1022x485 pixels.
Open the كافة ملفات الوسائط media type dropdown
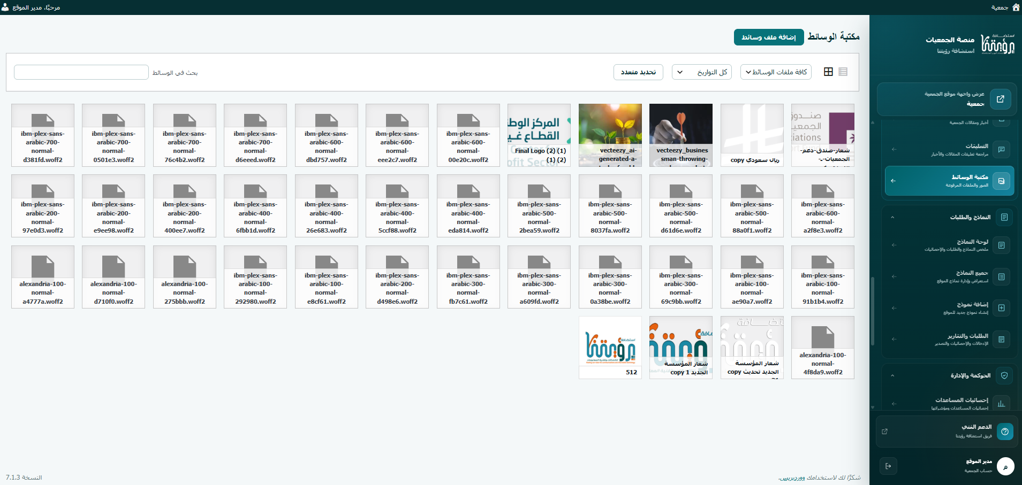776,72
